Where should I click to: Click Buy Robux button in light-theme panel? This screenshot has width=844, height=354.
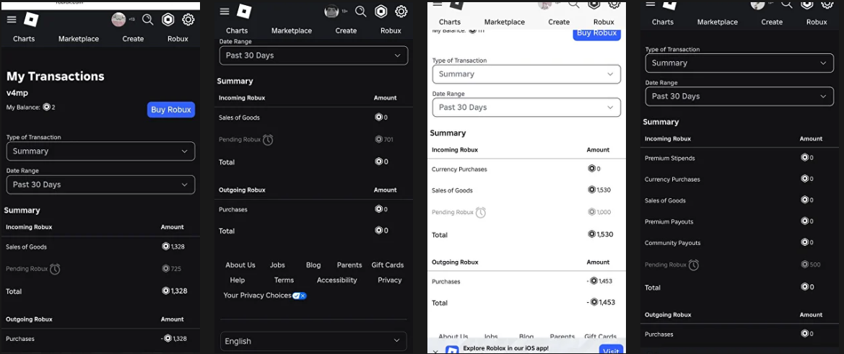click(x=596, y=33)
